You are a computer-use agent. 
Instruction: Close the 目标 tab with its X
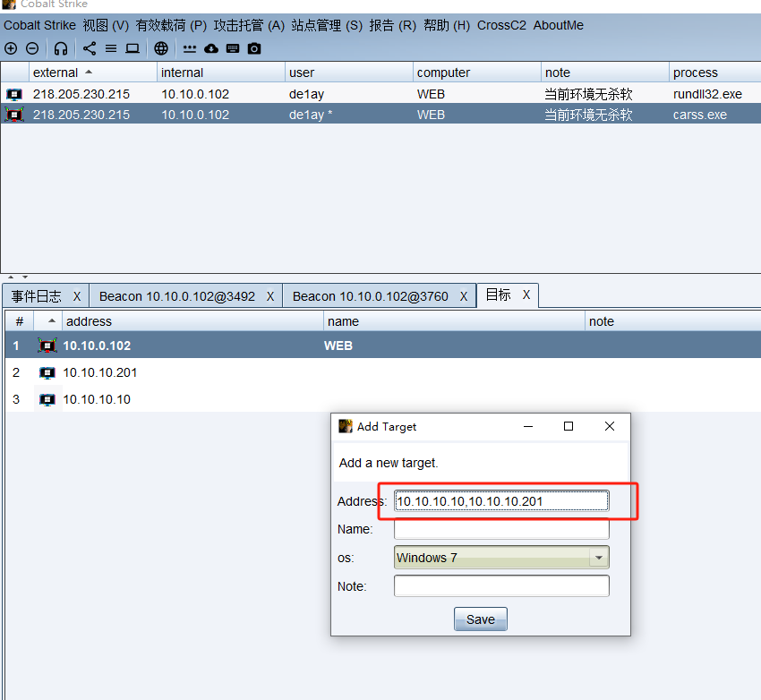(526, 295)
